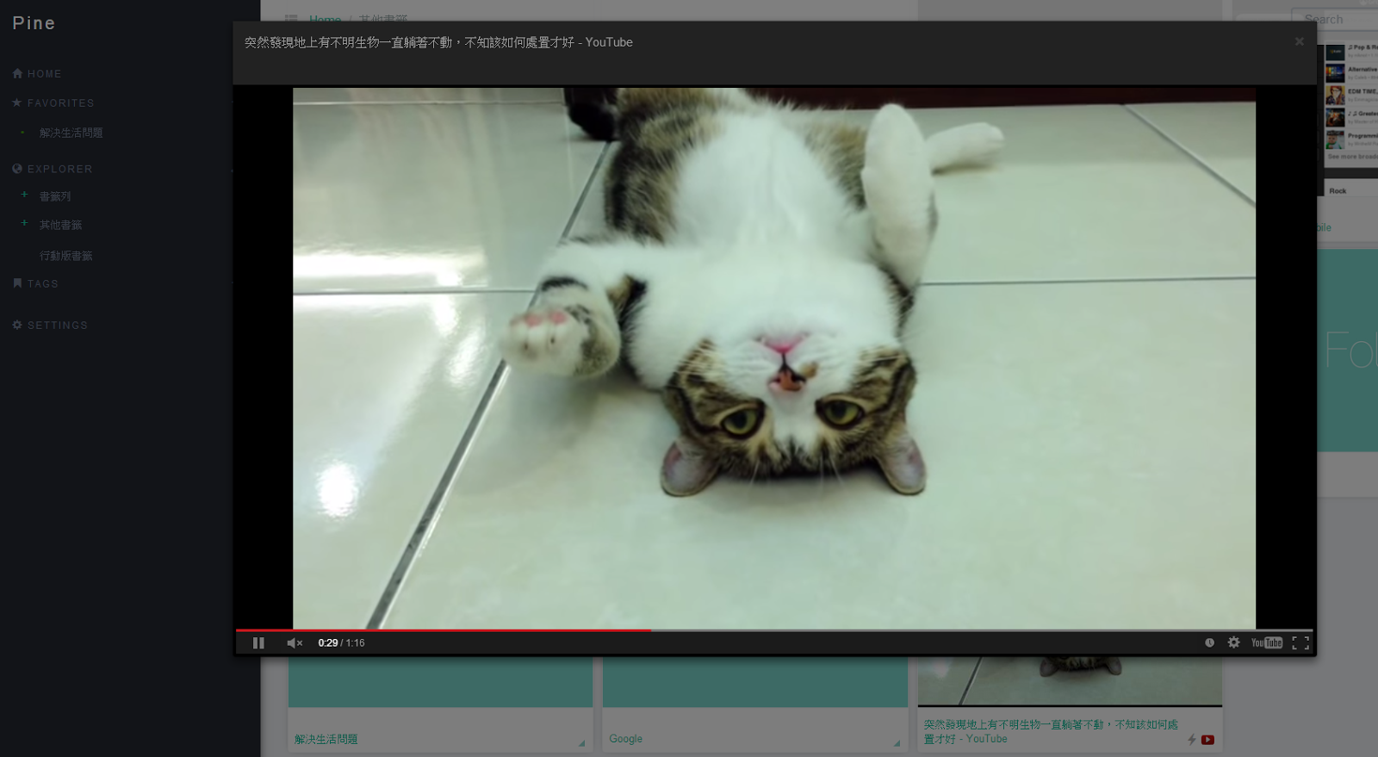Expand the 其他書籤 folder plus icon

pos(24,223)
